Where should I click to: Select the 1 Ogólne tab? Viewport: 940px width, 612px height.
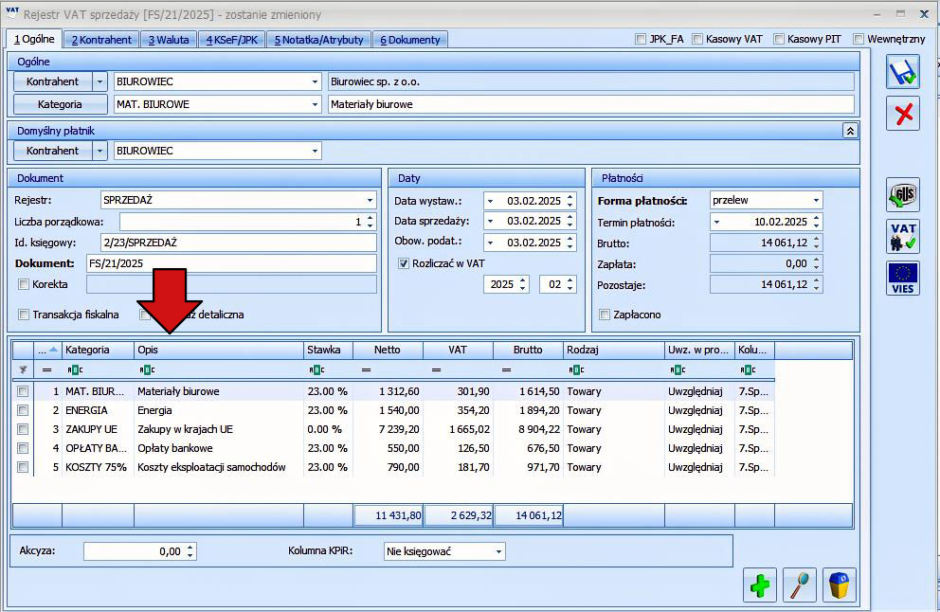tap(34, 39)
